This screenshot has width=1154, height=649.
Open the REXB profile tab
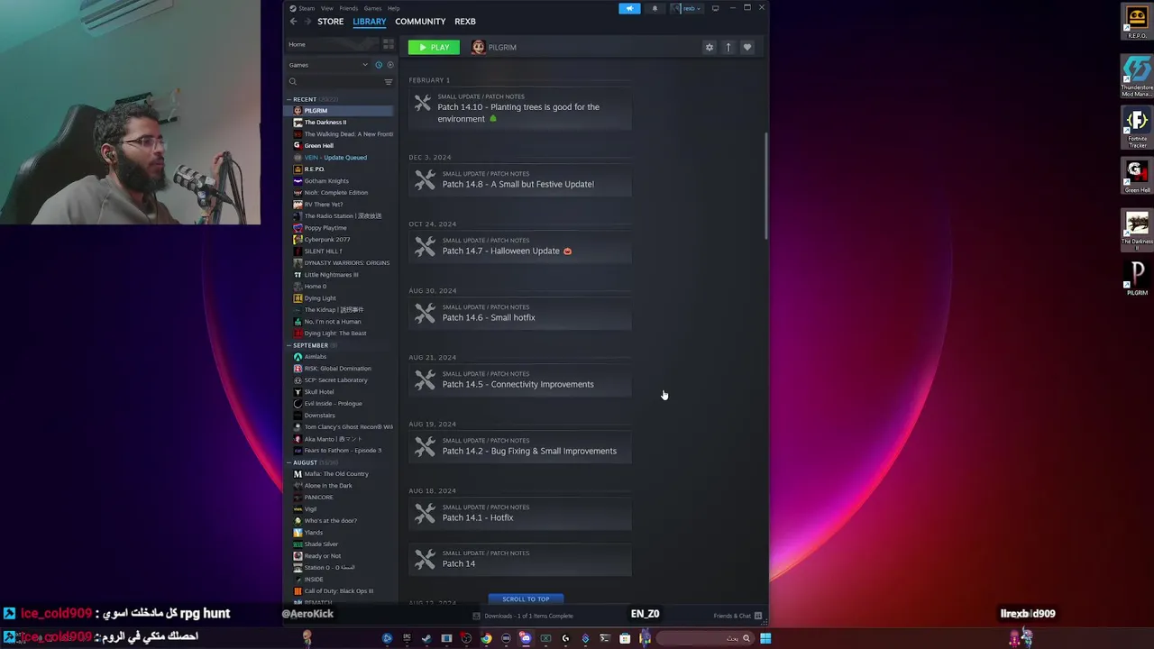pyautogui.click(x=465, y=22)
